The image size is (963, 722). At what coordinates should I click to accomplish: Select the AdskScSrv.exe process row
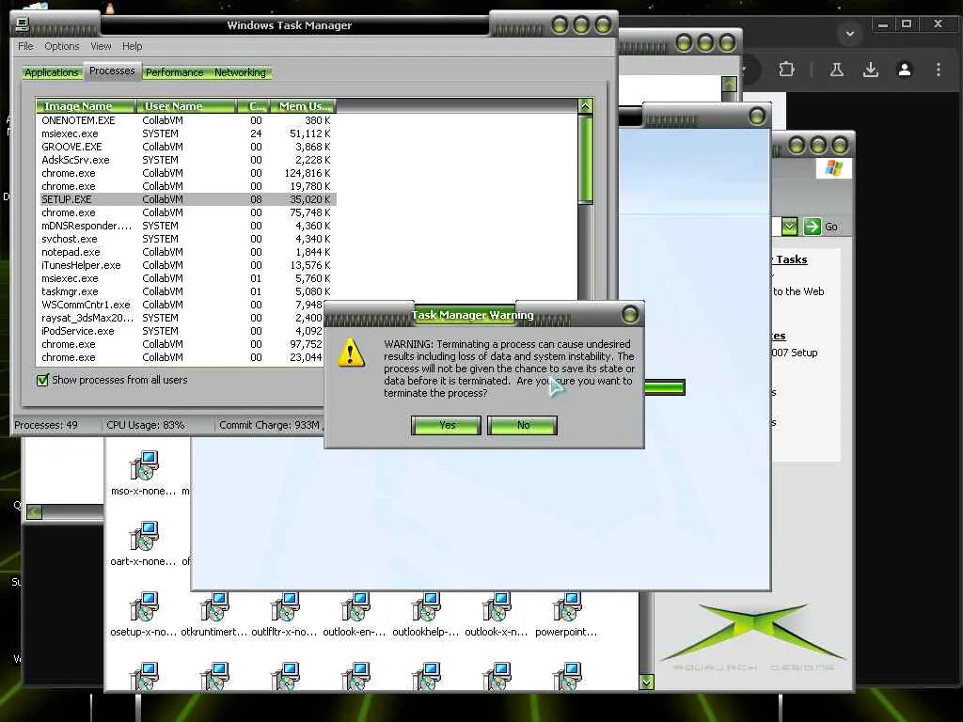[x=185, y=160]
